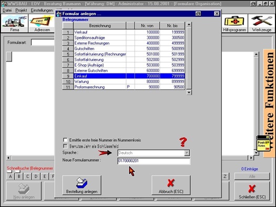Click letter B in quick search bar
Viewport: 276px width, 207px height.
coord(19,177)
